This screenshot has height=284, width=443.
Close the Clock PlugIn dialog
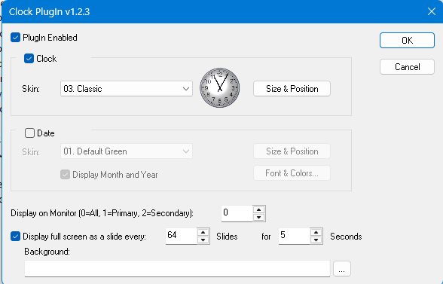(x=432, y=11)
